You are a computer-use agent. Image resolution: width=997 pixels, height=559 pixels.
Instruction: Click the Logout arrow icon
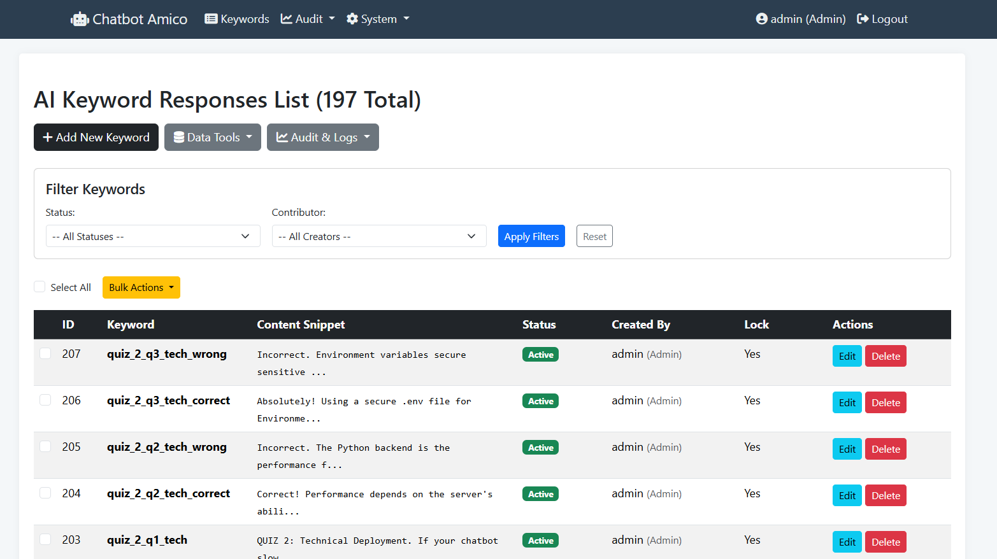click(x=863, y=19)
